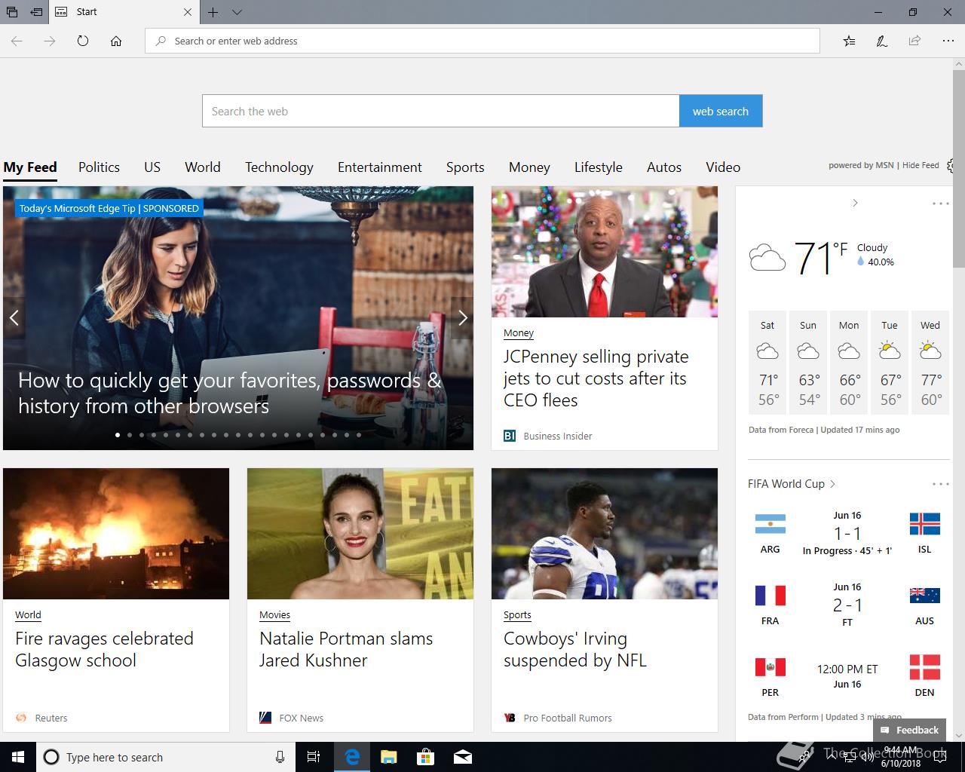The width and height of the screenshot is (965, 772).
Task: Open Task View in taskbar
Action: click(314, 757)
